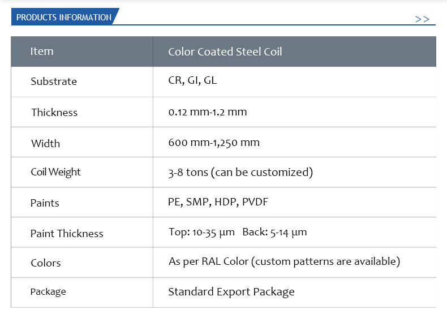Select the Package row label
Viewport: 447px width, 318px height.
coord(48,292)
